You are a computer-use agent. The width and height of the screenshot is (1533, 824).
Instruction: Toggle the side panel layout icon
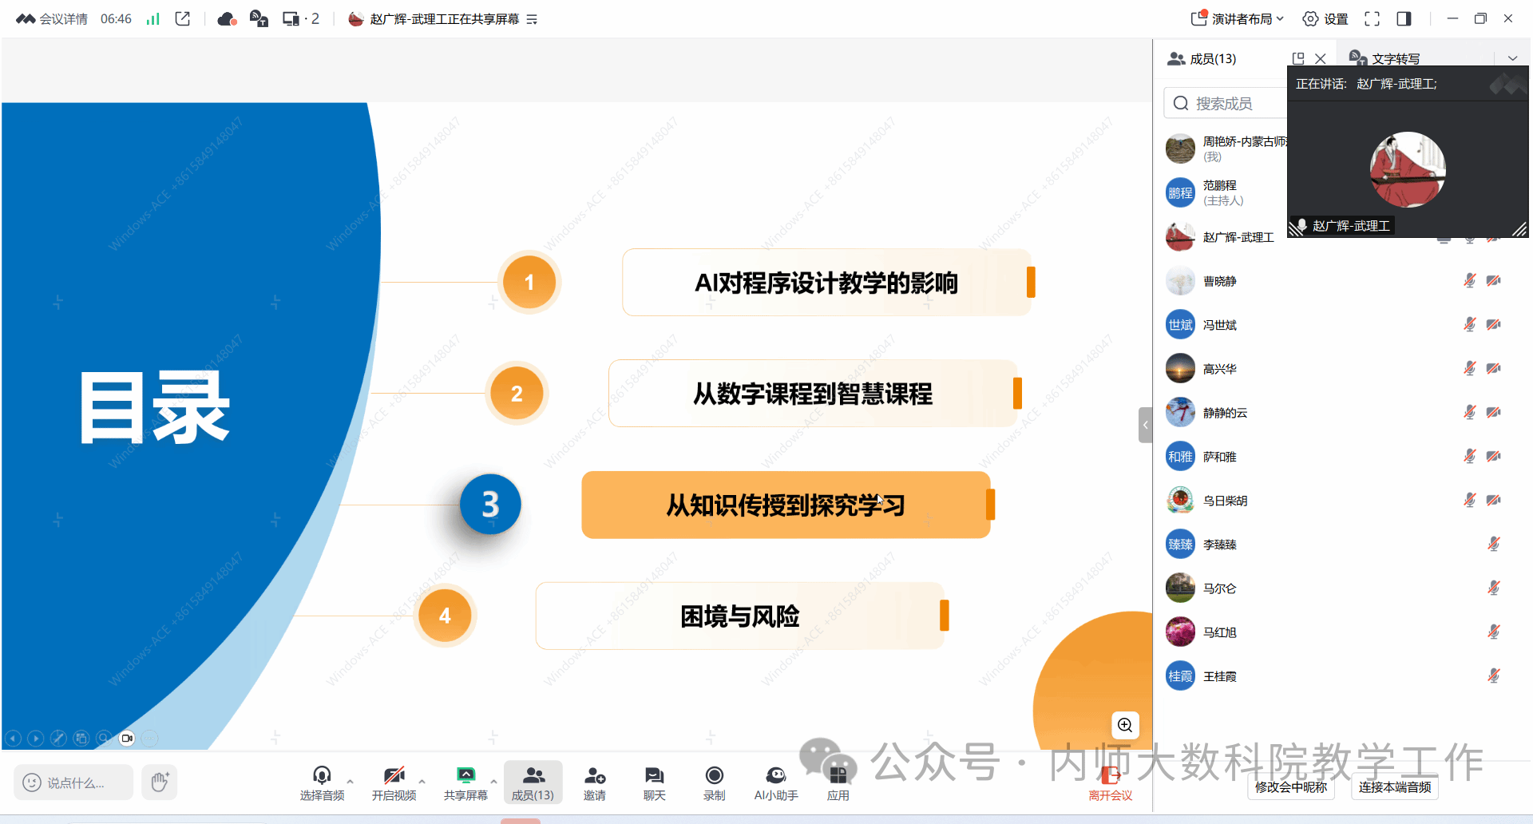(1404, 18)
